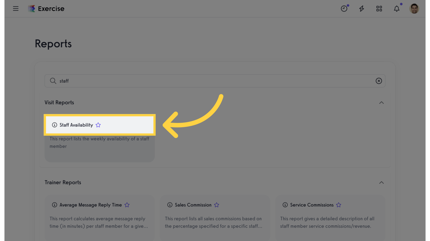
Task: Star the Service Commissions report
Action: point(339,205)
